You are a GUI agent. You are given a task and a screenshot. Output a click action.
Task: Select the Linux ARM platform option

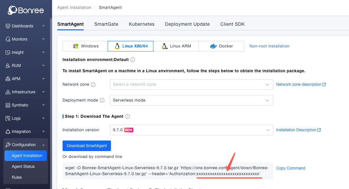pos(176,46)
